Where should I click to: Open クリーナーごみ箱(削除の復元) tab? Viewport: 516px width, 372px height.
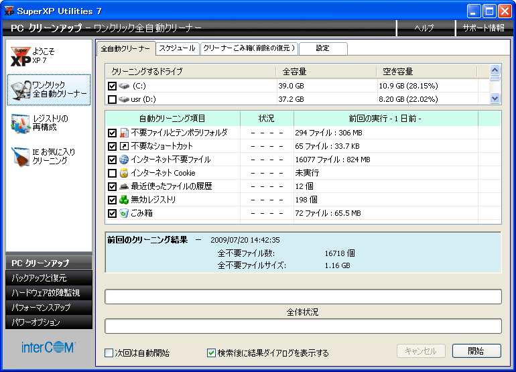(249, 48)
